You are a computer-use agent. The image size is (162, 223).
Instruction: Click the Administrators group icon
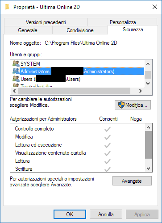[16, 71]
